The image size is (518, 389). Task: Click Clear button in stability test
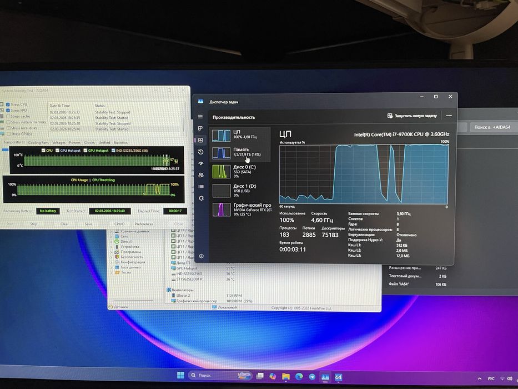coord(64,224)
